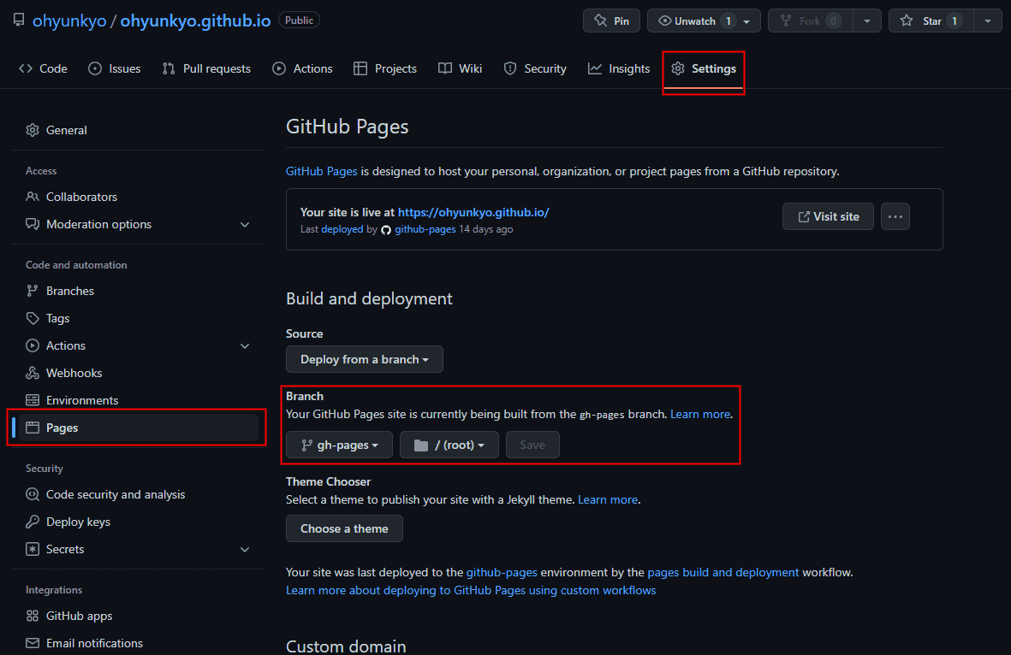Click the Deploy keys key icon
Viewport: 1011px width, 655px height.
click(x=33, y=522)
